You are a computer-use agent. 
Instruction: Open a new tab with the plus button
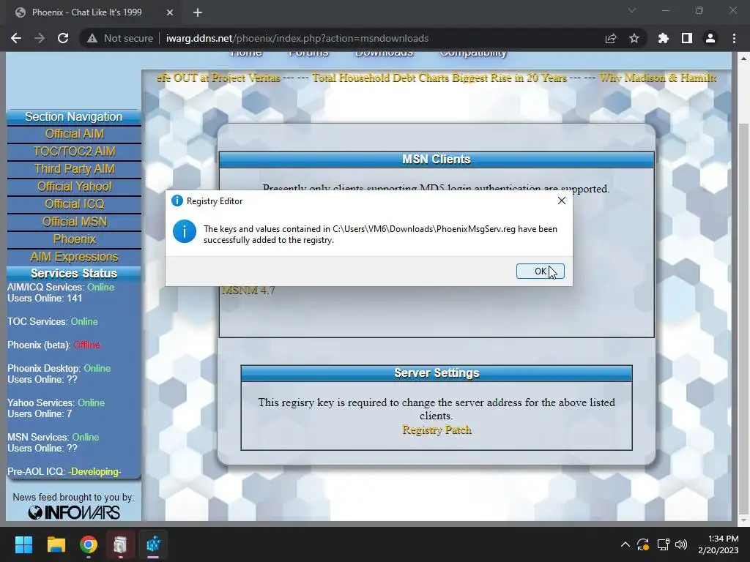coord(198,12)
